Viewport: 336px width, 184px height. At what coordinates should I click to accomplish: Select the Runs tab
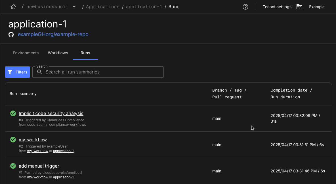[85, 53]
